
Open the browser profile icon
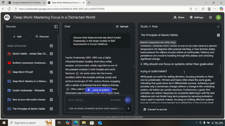tap(209, 9)
